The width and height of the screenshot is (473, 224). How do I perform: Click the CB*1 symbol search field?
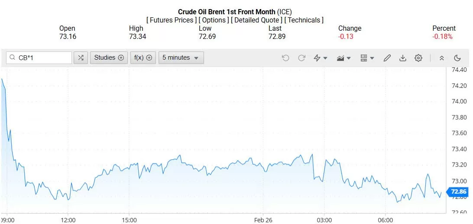[43, 58]
